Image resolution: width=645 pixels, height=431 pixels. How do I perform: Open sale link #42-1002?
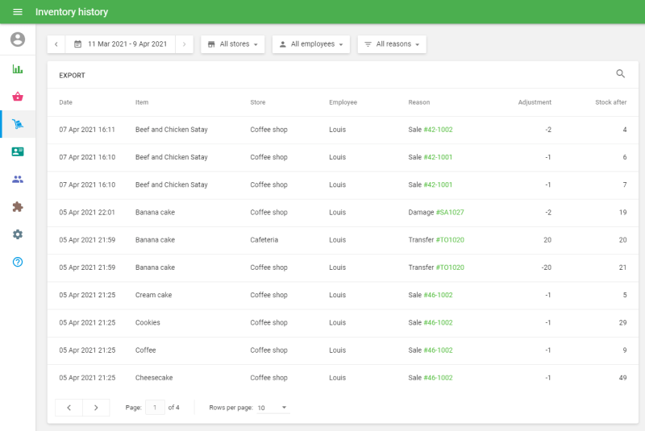tap(438, 130)
